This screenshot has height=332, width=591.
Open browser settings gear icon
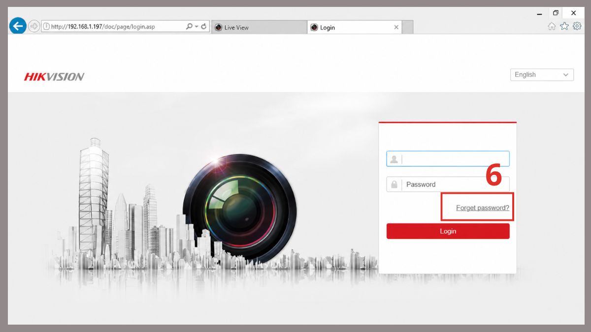[x=577, y=27]
